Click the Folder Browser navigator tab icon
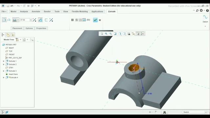 coord(8,35)
